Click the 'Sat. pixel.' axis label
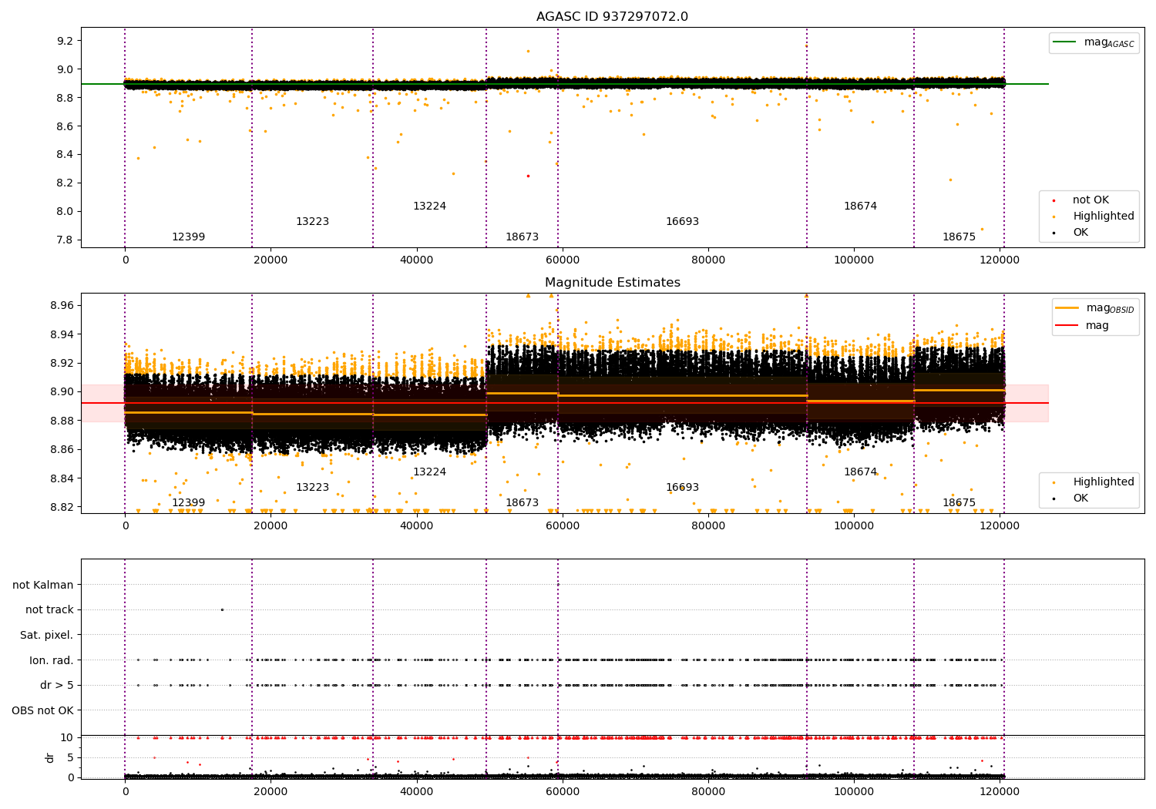1156x809 pixels. coord(47,636)
